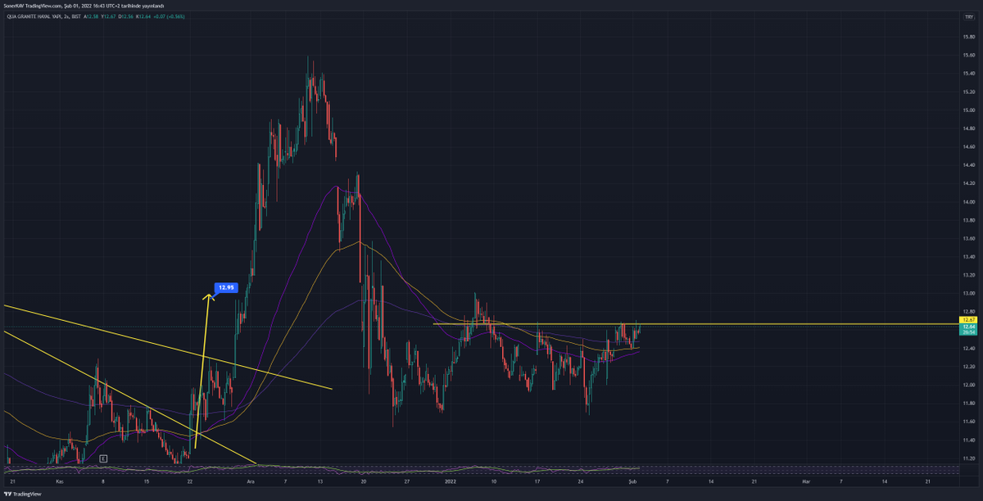Viewport: 983px width, 501px height.
Task: Click the 13.80 price scale label
Action: coord(968,220)
